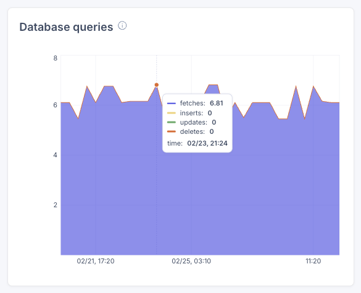The height and width of the screenshot is (293, 361).
Task: Click the fetches value 6.81 in tooltip
Action: [x=217, y=103]
